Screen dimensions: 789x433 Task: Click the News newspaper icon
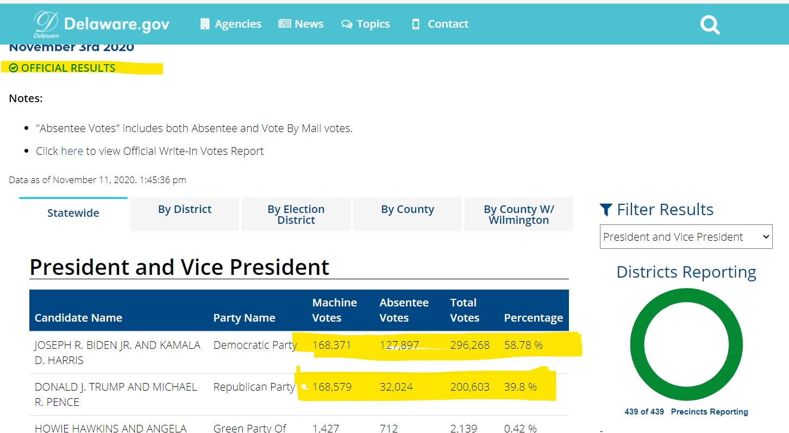pos(285,23)
